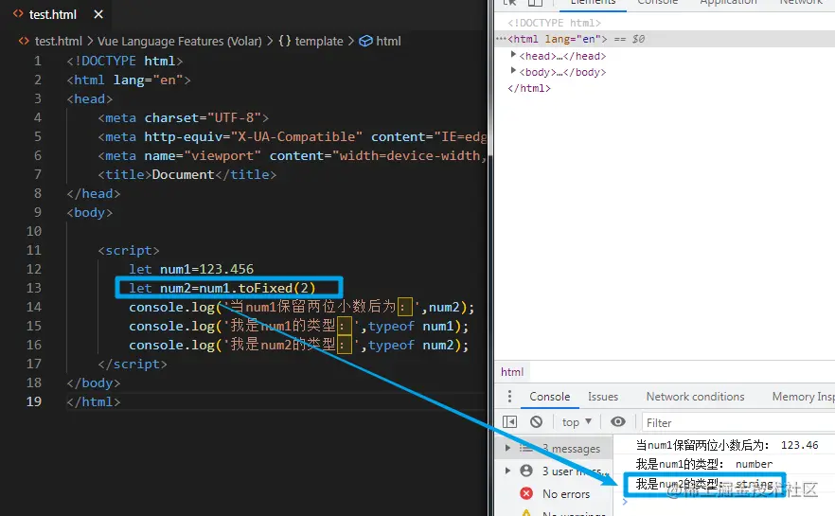Image resolution: width=835 pixels, height=516 pixels.
Task: Click the html cube symbol icon in breadcrumb
Action: (365, 41)
